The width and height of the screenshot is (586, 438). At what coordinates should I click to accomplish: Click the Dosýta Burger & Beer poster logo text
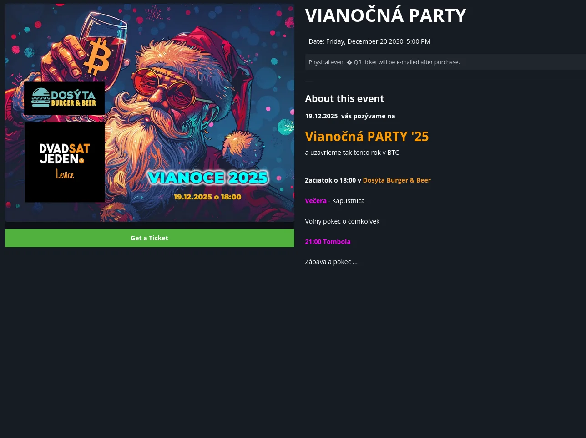coord(74,98)
